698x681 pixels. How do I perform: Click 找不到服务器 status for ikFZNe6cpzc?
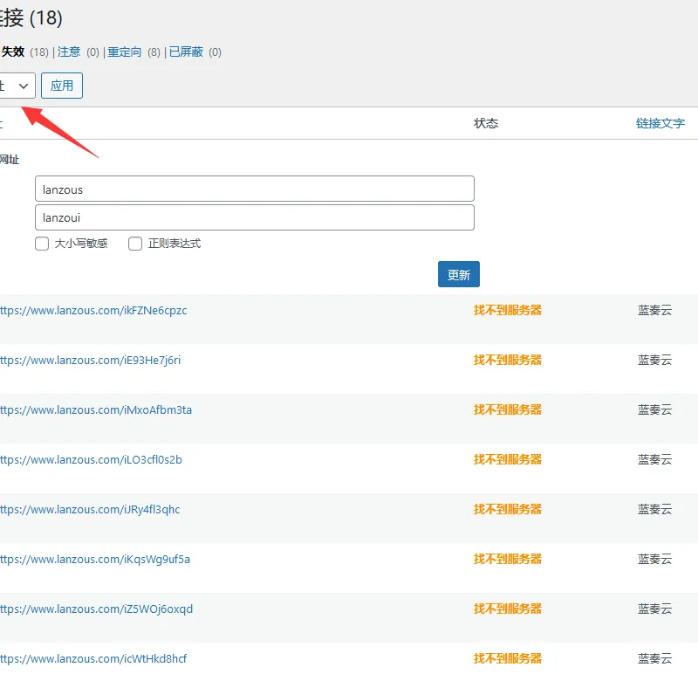508,311
